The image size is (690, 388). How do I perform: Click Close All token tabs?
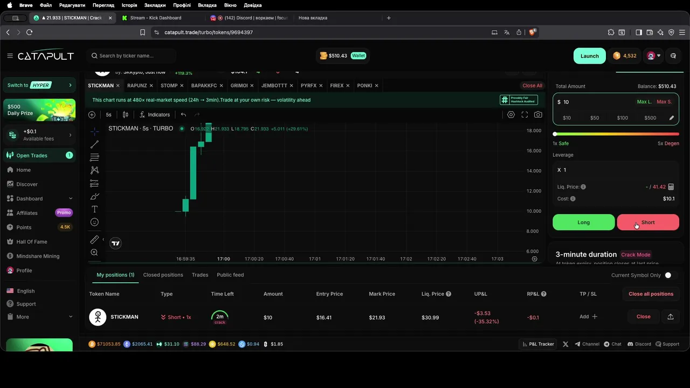pyautogui.click(x=532, y=86)
